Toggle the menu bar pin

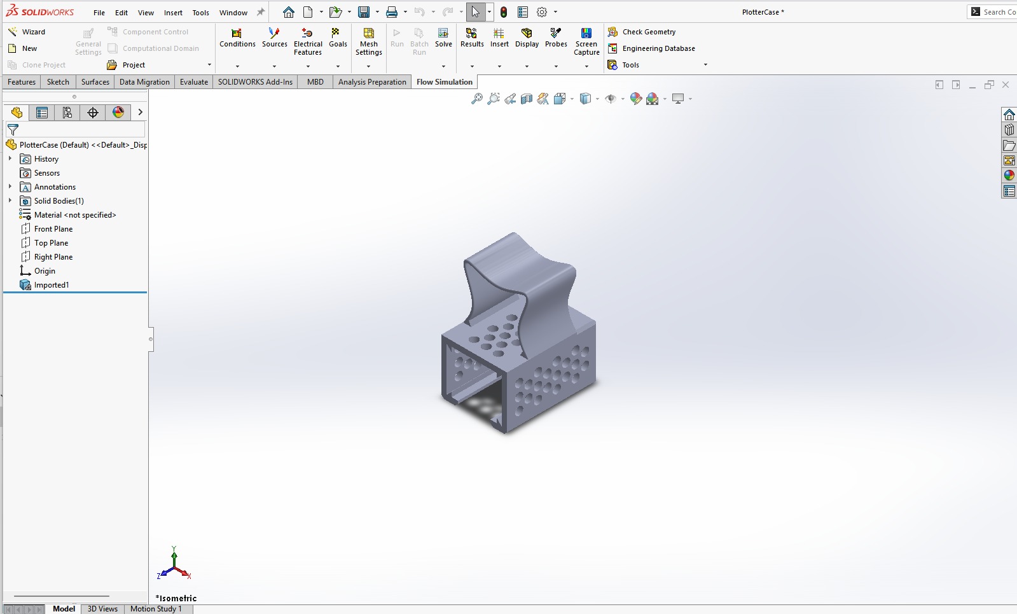coord(260,12)
